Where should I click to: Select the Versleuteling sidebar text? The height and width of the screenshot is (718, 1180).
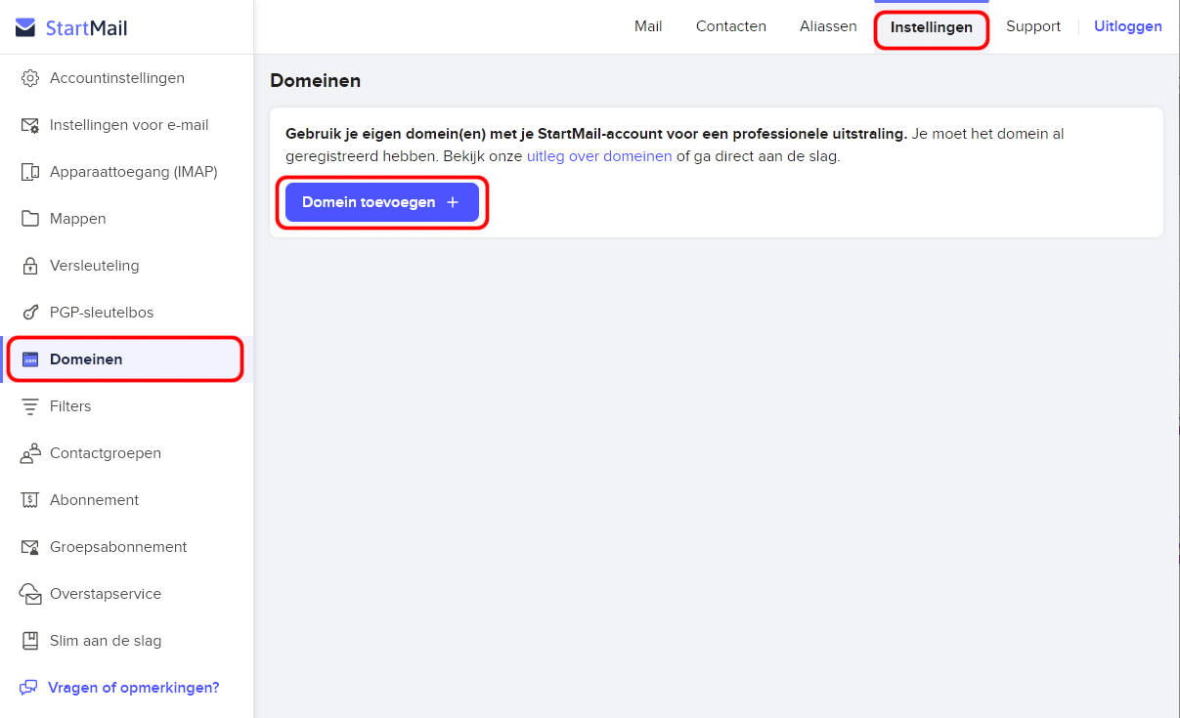95,266
